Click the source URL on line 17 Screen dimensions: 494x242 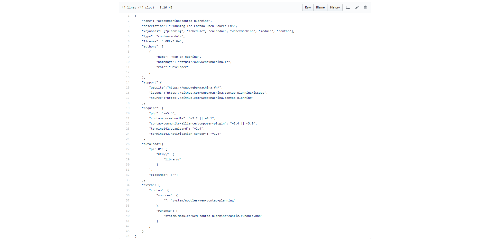coord(209,98)
